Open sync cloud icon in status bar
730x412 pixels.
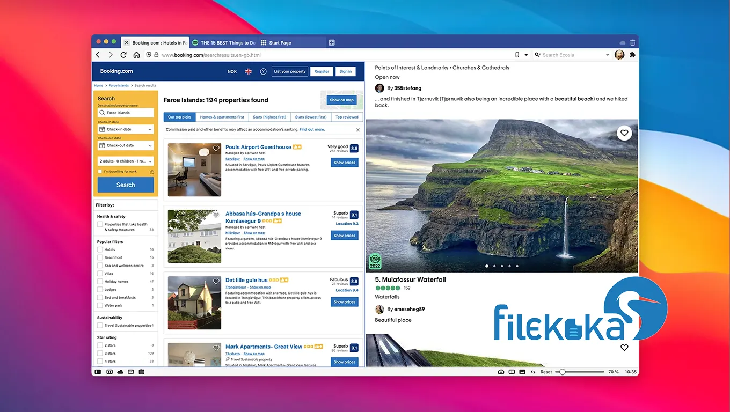[x=120, y=372]
